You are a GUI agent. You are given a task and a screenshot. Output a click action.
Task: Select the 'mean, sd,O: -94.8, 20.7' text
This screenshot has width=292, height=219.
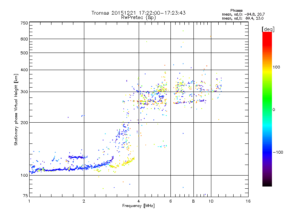coord(243,14)
